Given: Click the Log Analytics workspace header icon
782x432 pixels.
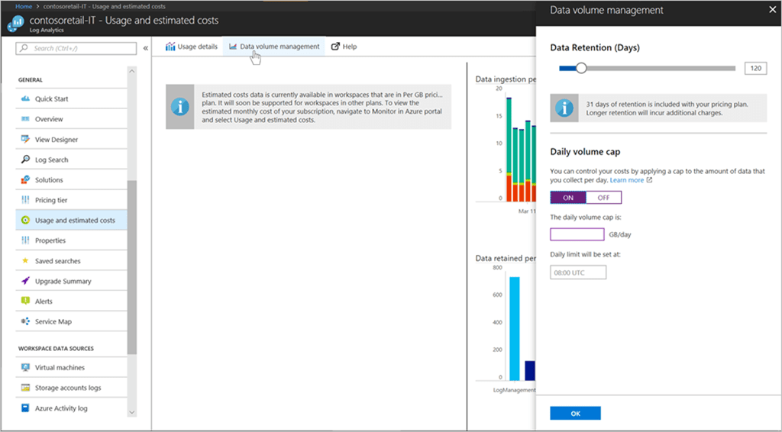Looking at the screenshot, I should (16, 24).
